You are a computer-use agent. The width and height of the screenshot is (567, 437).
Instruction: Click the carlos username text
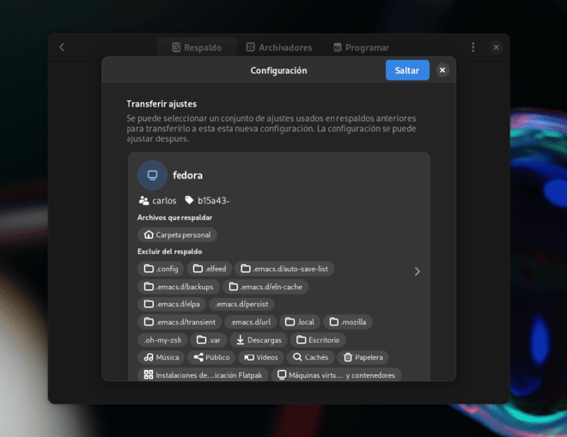pyautogui.click(x=164, y=201)
